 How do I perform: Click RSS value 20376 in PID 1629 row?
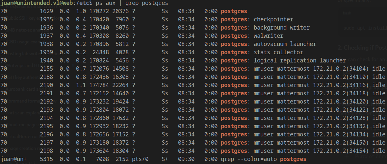tap(120, 12)
